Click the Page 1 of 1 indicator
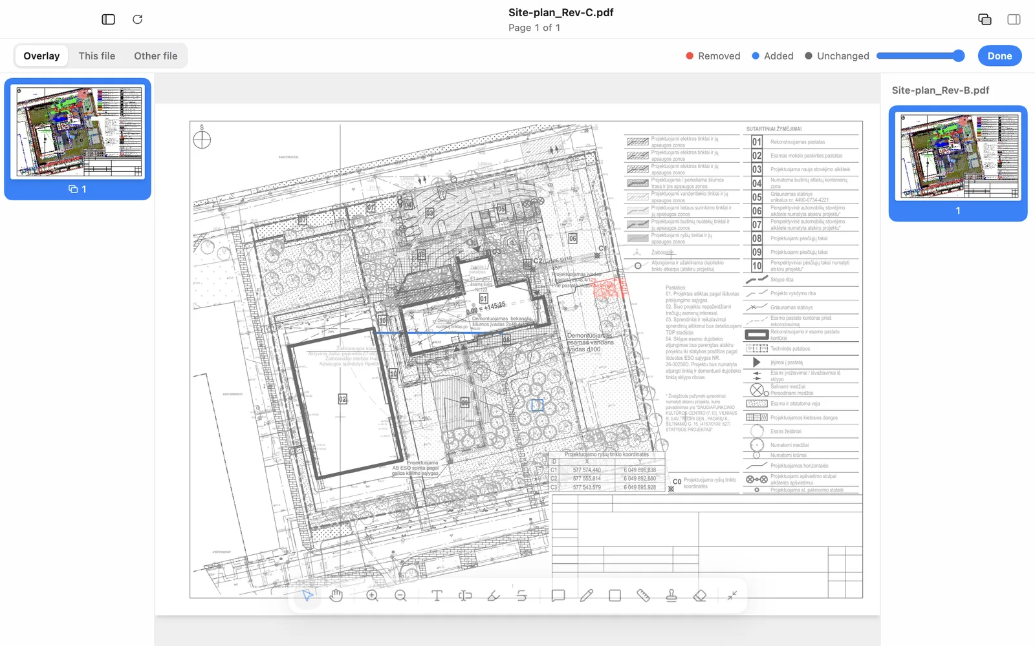This screenshot has width=1035, height=646. (534, 28)
